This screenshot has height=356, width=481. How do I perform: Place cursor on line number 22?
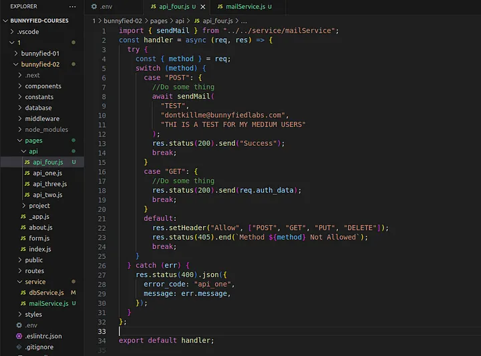tap(102, 228)
